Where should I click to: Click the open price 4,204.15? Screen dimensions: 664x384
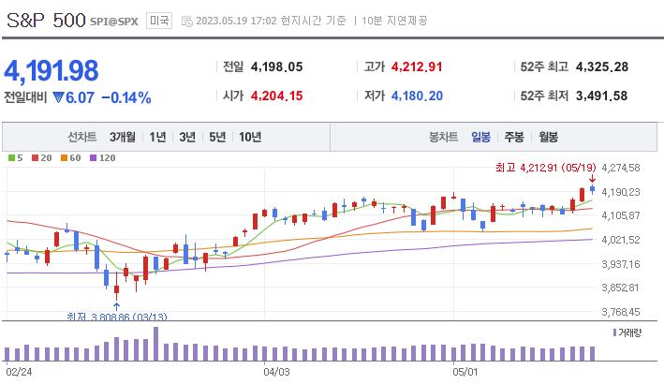point(276,96)
